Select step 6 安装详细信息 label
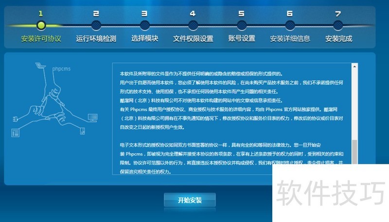Screen dimensions: 389x222 coord(290,39)
